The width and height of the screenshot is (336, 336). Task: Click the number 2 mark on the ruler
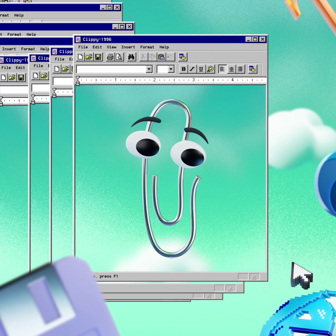(x=155, y=80)
